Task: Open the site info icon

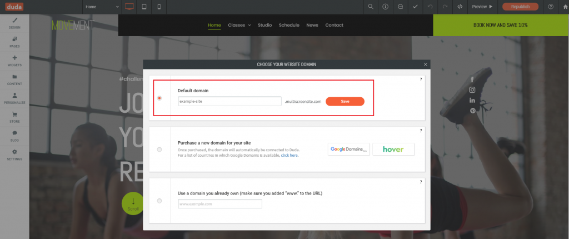Action: pyautogui.click(x=386, y=7)
